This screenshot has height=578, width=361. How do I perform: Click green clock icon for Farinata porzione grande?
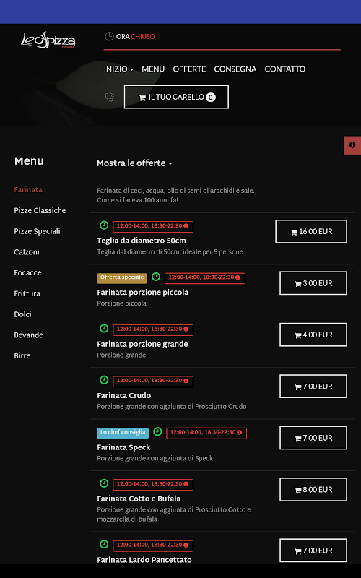click(x=104, y=328)
